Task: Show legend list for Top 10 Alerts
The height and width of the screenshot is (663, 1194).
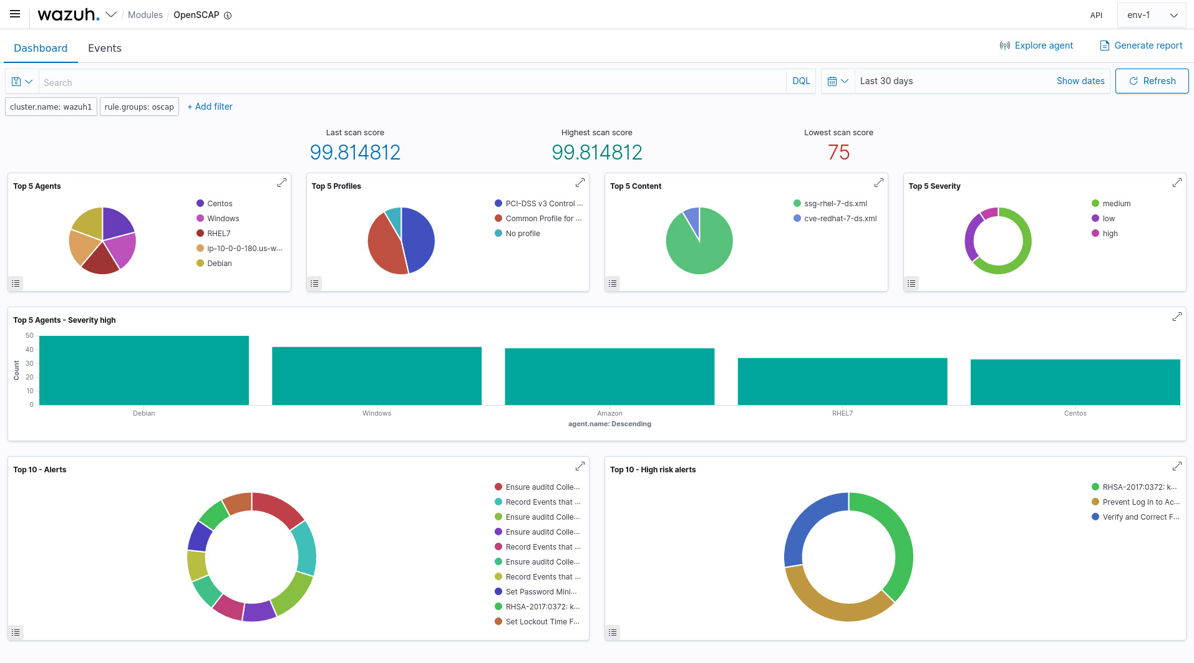Action: pos(16,632)
